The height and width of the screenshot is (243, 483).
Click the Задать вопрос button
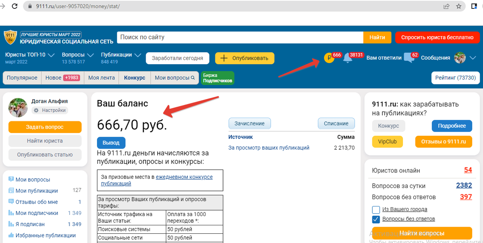[x=45, y=127]
